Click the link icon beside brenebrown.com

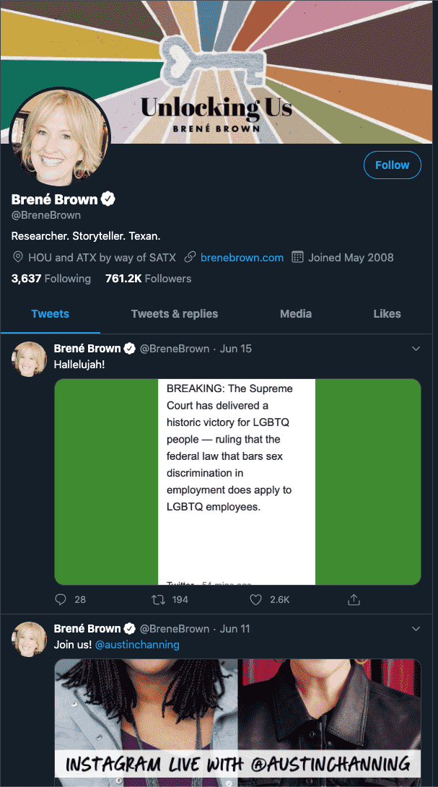coord(190,257)
